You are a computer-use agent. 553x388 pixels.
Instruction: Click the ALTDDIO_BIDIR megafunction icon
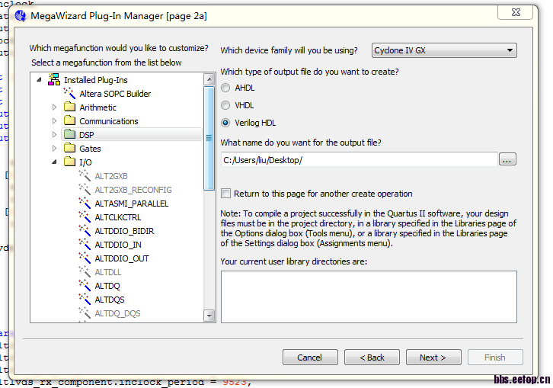(85, 231)
